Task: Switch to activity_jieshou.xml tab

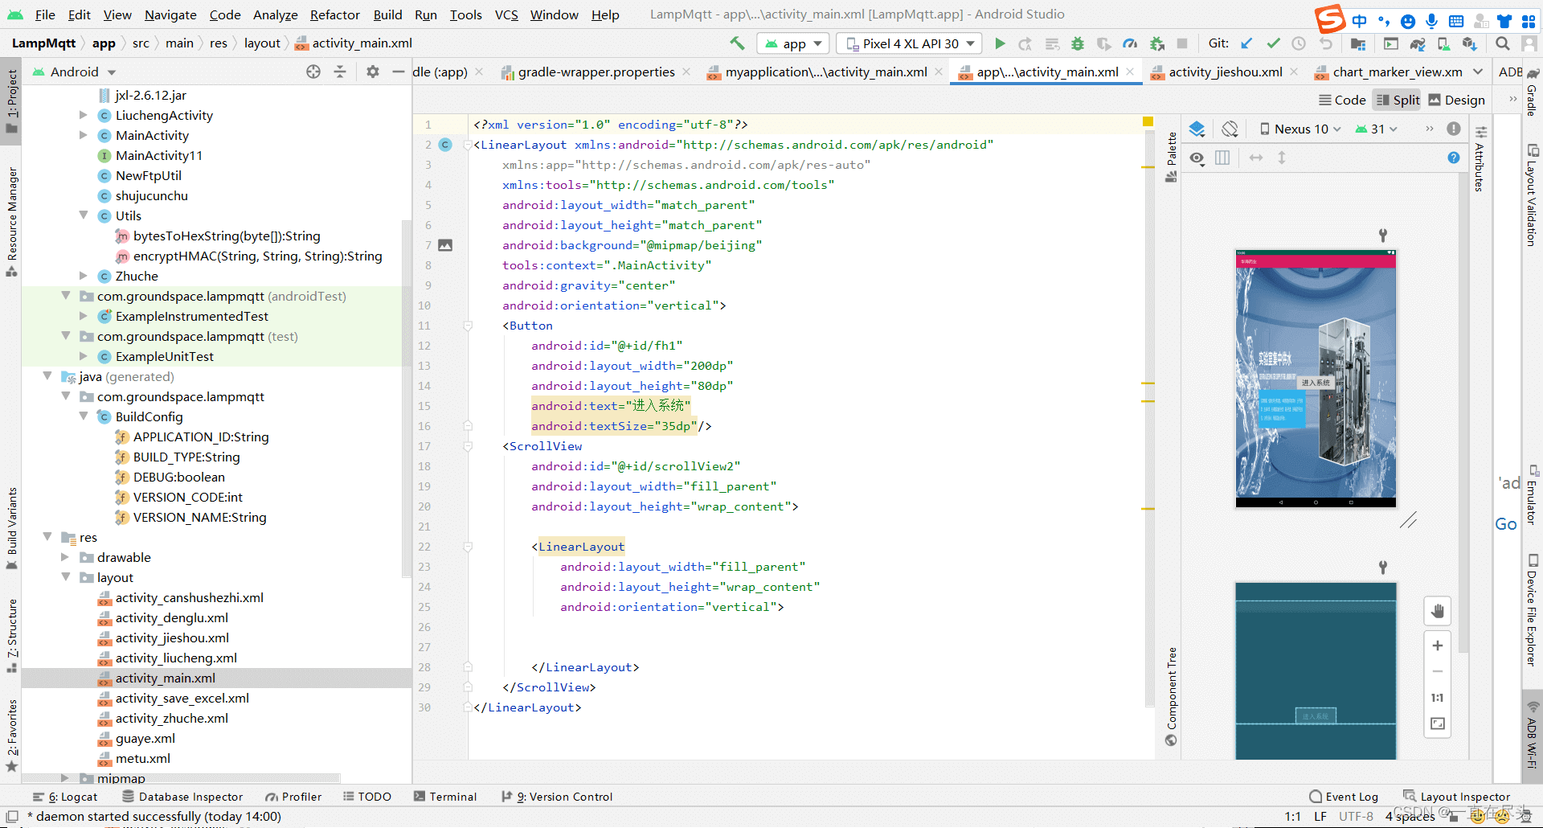Action: 1225,72
